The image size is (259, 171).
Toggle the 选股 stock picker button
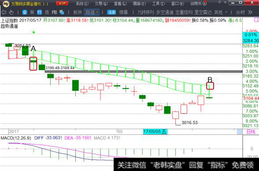coord(112,12)
